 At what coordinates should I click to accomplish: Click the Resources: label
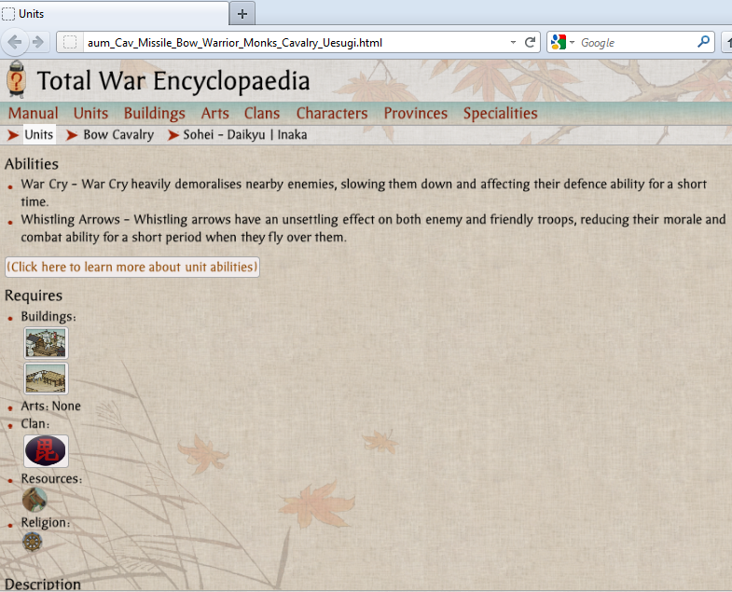(x=51, y=478)
